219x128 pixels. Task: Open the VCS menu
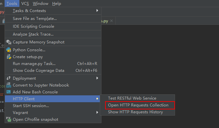25,4
